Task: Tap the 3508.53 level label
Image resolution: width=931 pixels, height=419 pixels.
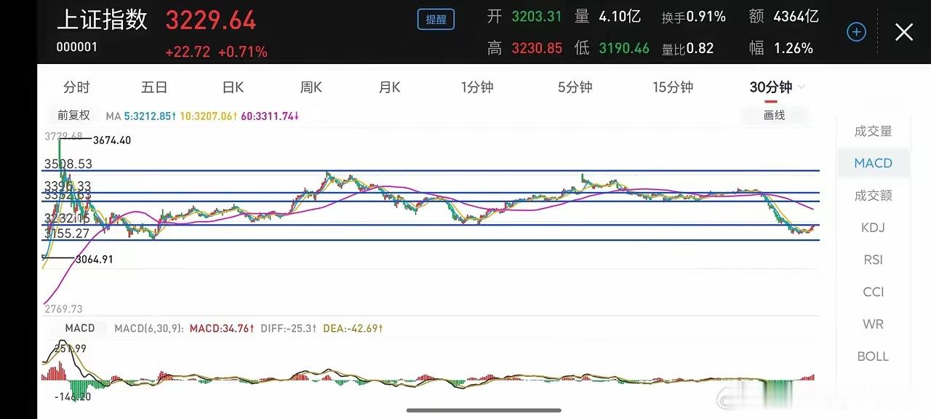Action: point(68,164)
